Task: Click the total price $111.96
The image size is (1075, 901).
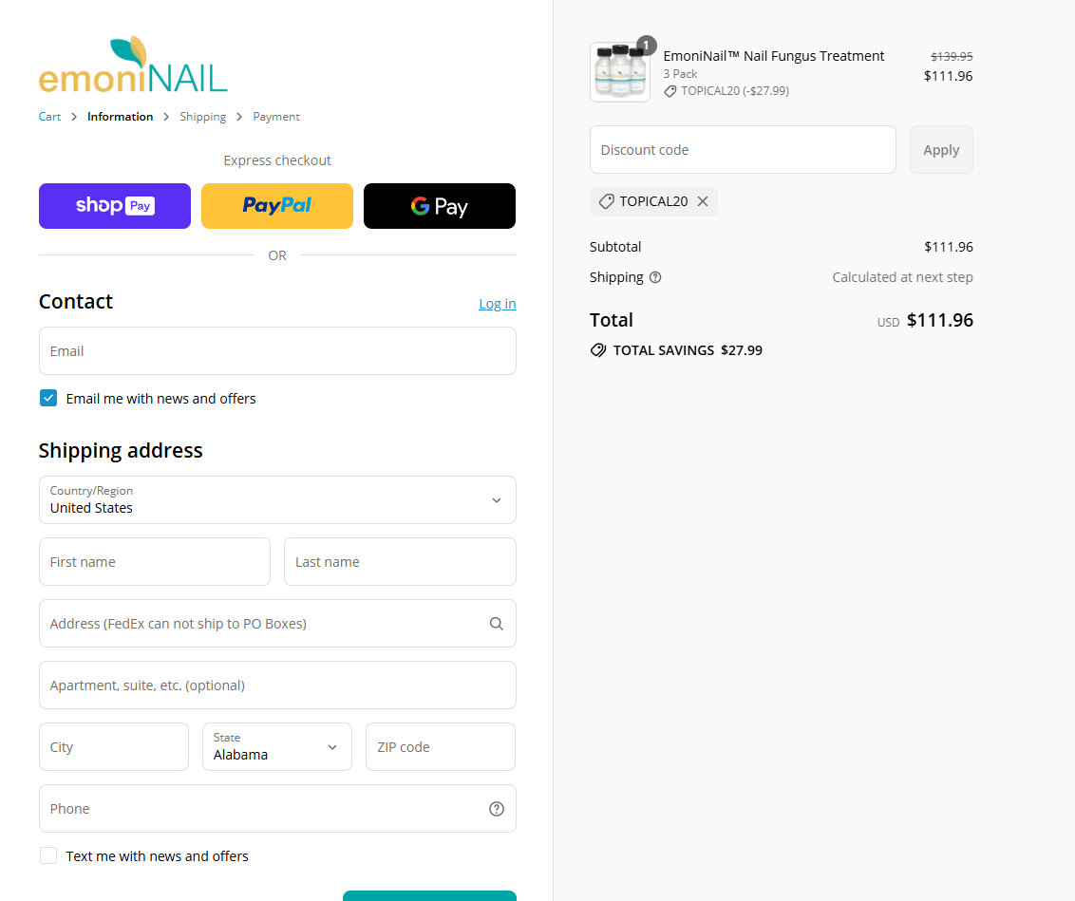Action: [940, 320]
